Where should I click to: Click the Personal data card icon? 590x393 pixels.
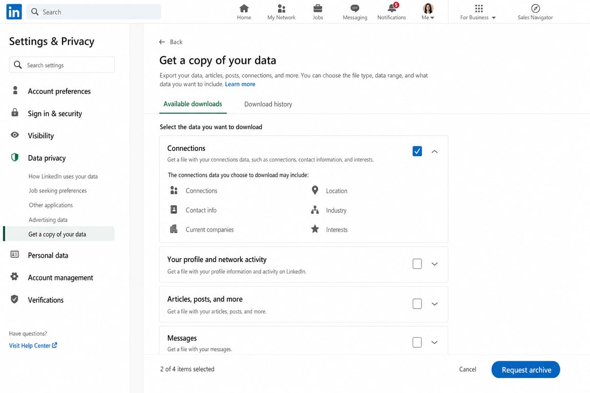click(15, 255)
